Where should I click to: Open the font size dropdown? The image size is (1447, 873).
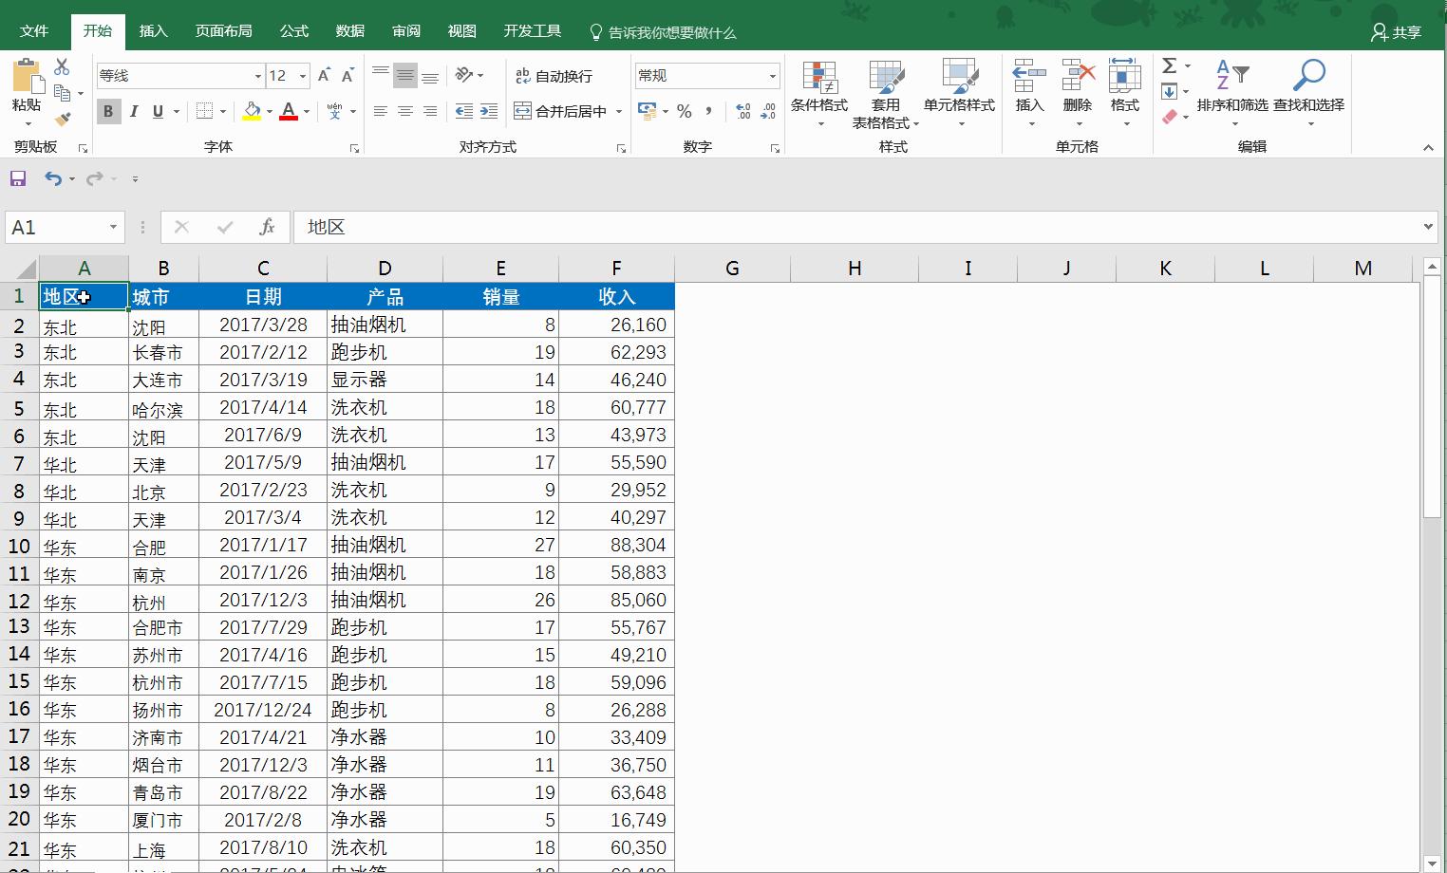click(301, 75)
